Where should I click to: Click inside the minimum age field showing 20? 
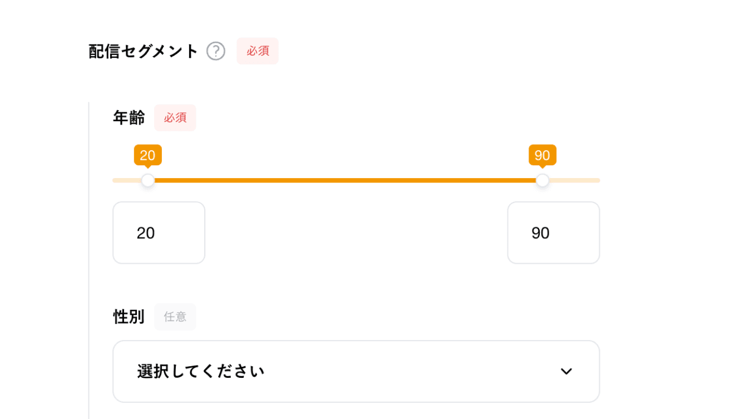click(x=159, y=233)
